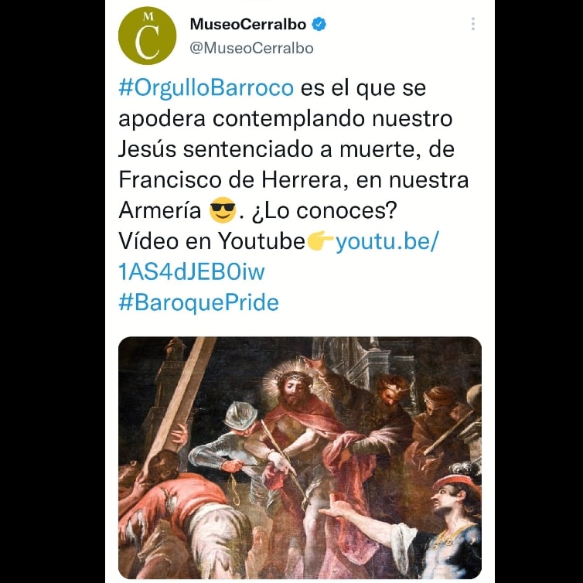Open the MuseoCerralbo profile avatar
The width and height of the screenshot is (583, 583).
[x=147, y=36]
